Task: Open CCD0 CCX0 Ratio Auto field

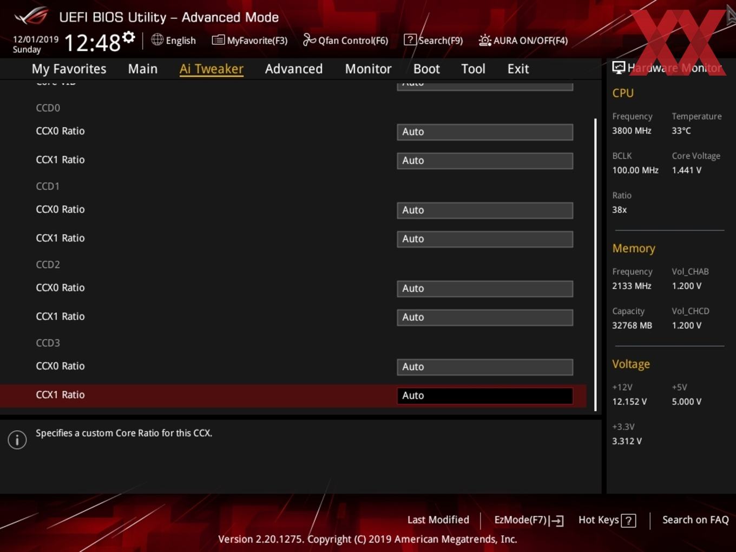Action: pyautogui.click(x=485, y=132)
